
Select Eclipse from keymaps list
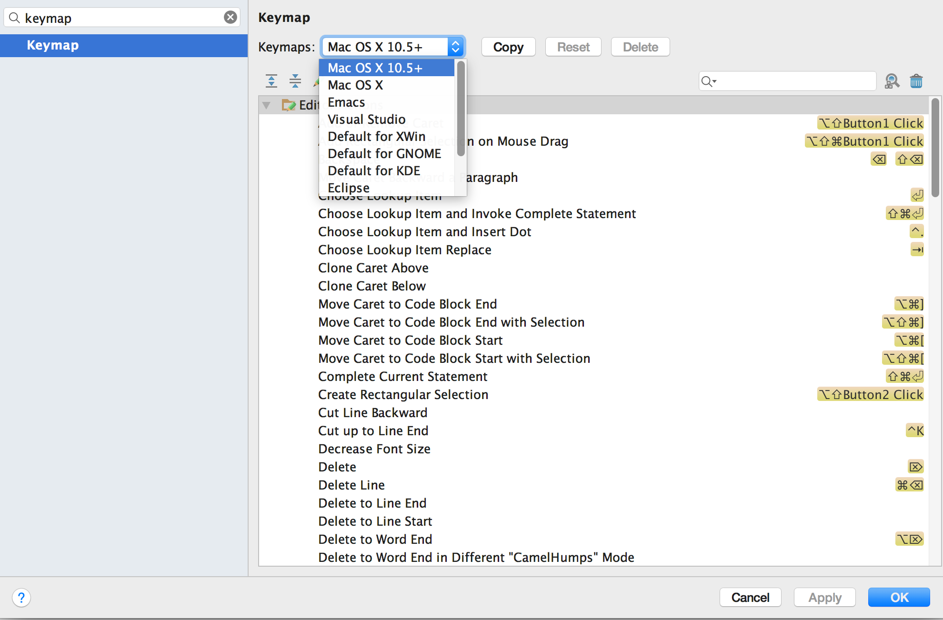coord(349,188)
